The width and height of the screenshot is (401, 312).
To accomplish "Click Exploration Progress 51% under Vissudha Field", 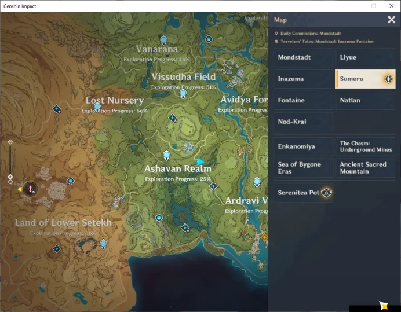I will point(183,87).
